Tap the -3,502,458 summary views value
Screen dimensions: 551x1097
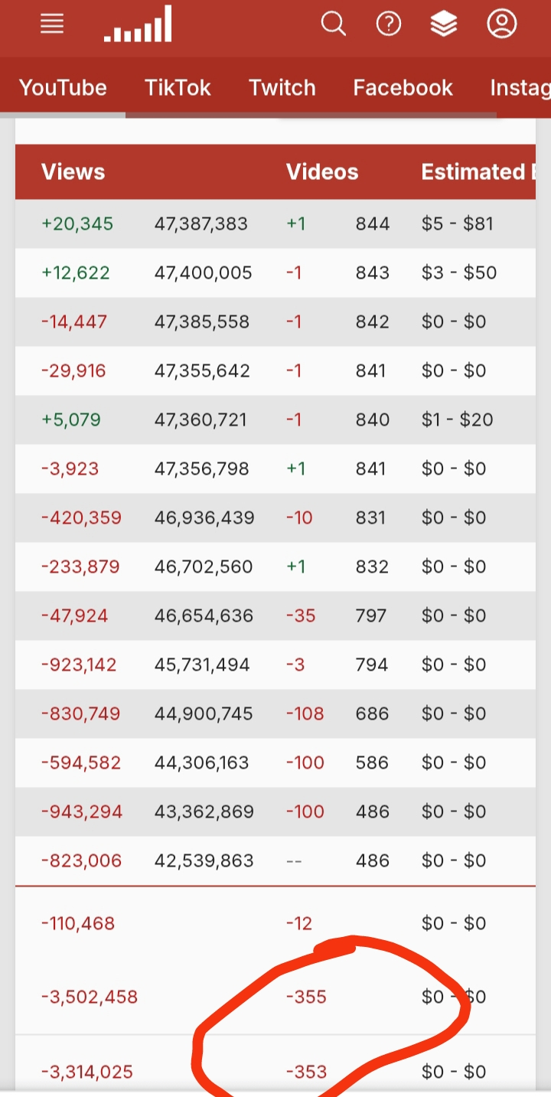pyautogui.click(x=90, y=997)
